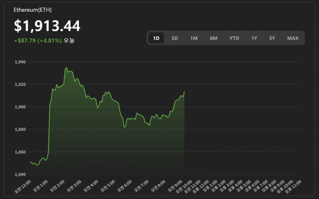Switch to the 6M chart view
Screen dimensions: 319x199
point(214,38)
